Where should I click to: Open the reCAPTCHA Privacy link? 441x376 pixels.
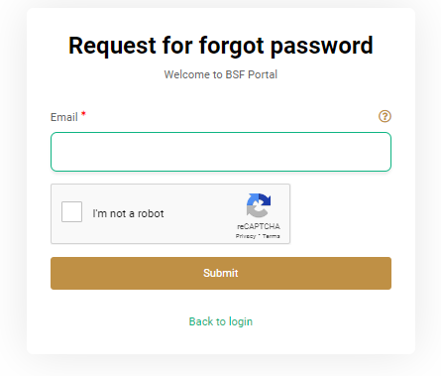[x=246, y=236]
